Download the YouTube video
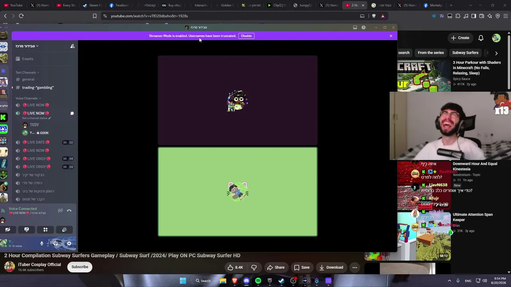Viewport: 511px width, 287px height. coord(331,267)
